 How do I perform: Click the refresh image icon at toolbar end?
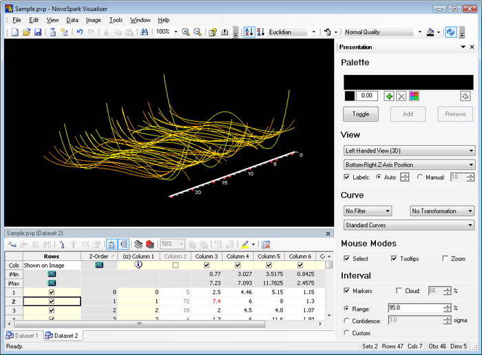(x=451, y=32)
